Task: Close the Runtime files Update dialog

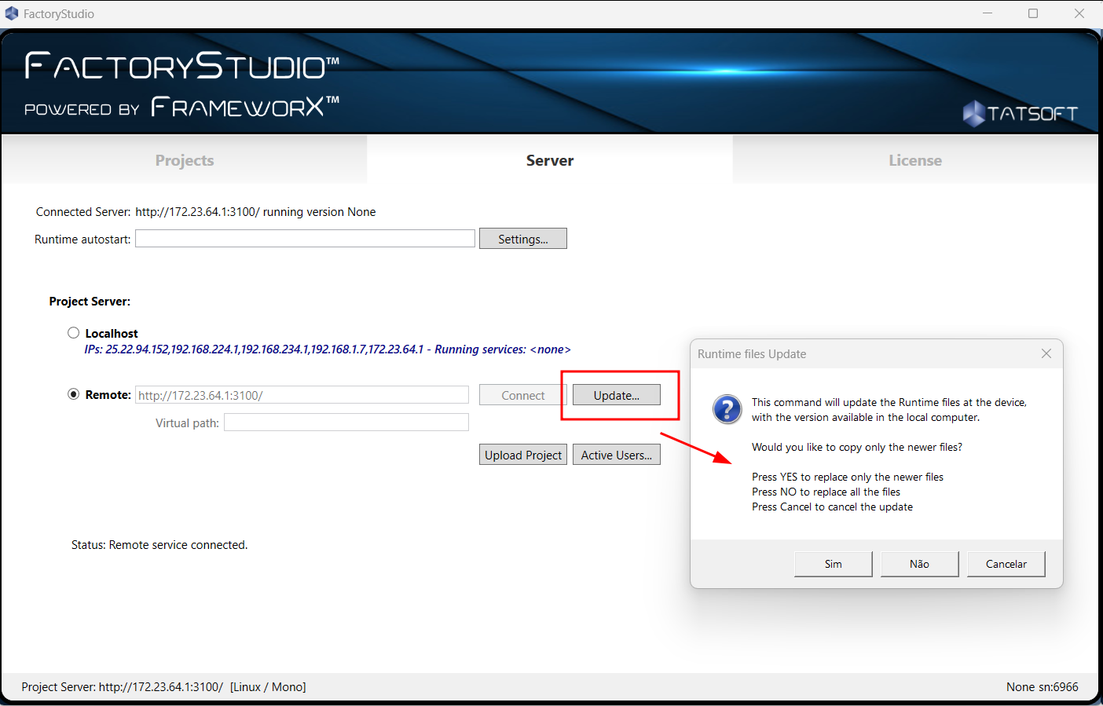Action: (x=1046, y=354)
